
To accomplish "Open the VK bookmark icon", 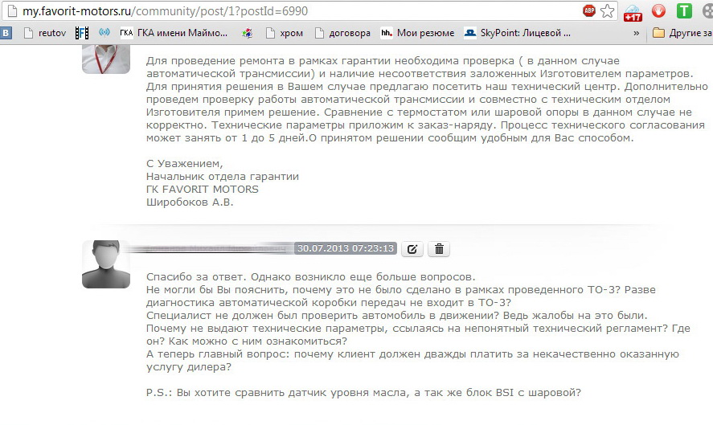I will (x=6, y=33).
